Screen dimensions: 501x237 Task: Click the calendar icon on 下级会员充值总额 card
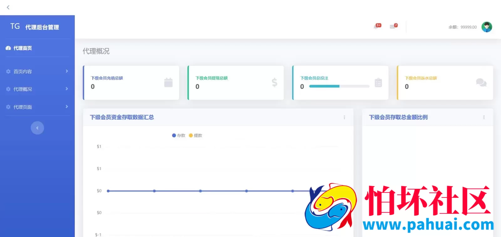[168, 82]
